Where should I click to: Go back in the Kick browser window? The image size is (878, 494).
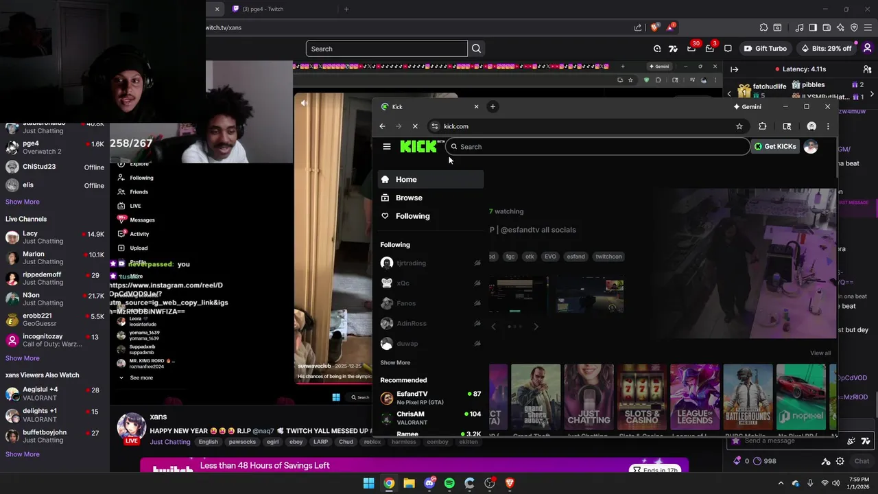pos(382,126)
